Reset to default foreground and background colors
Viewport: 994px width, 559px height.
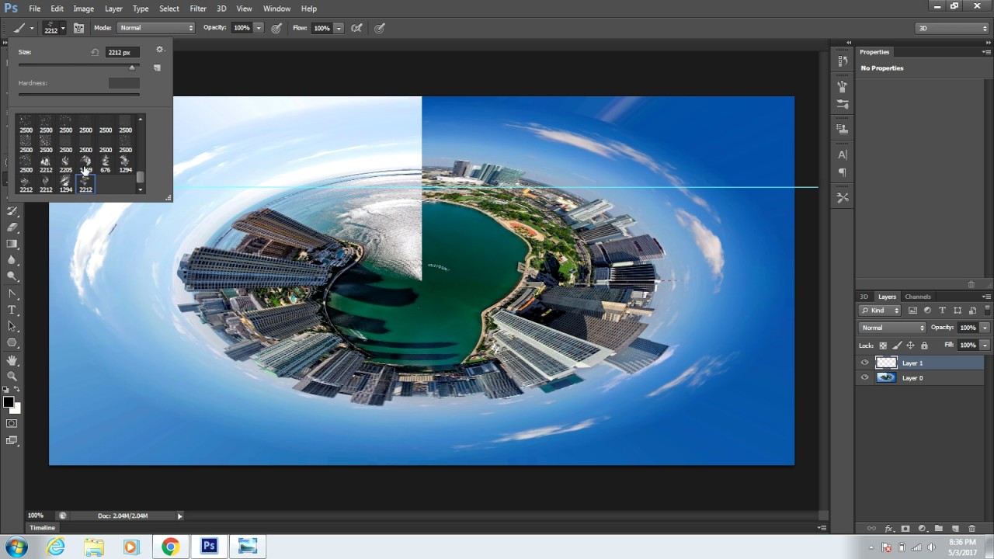pyautogui.click(x=6, y=390)
